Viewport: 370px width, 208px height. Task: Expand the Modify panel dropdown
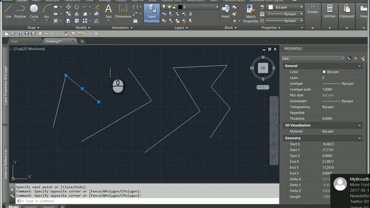tap(83, 28)
